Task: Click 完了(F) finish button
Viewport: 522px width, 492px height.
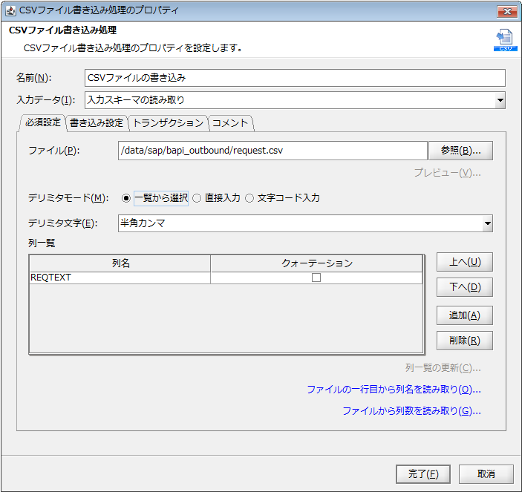Action: (x=423, y=474)
